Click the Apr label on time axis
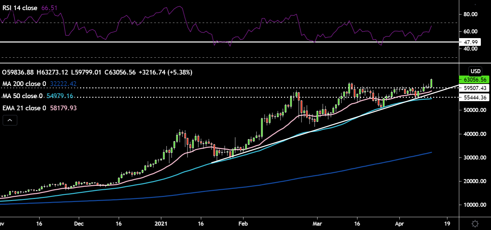The image size is (491, 230). (400, 224)
